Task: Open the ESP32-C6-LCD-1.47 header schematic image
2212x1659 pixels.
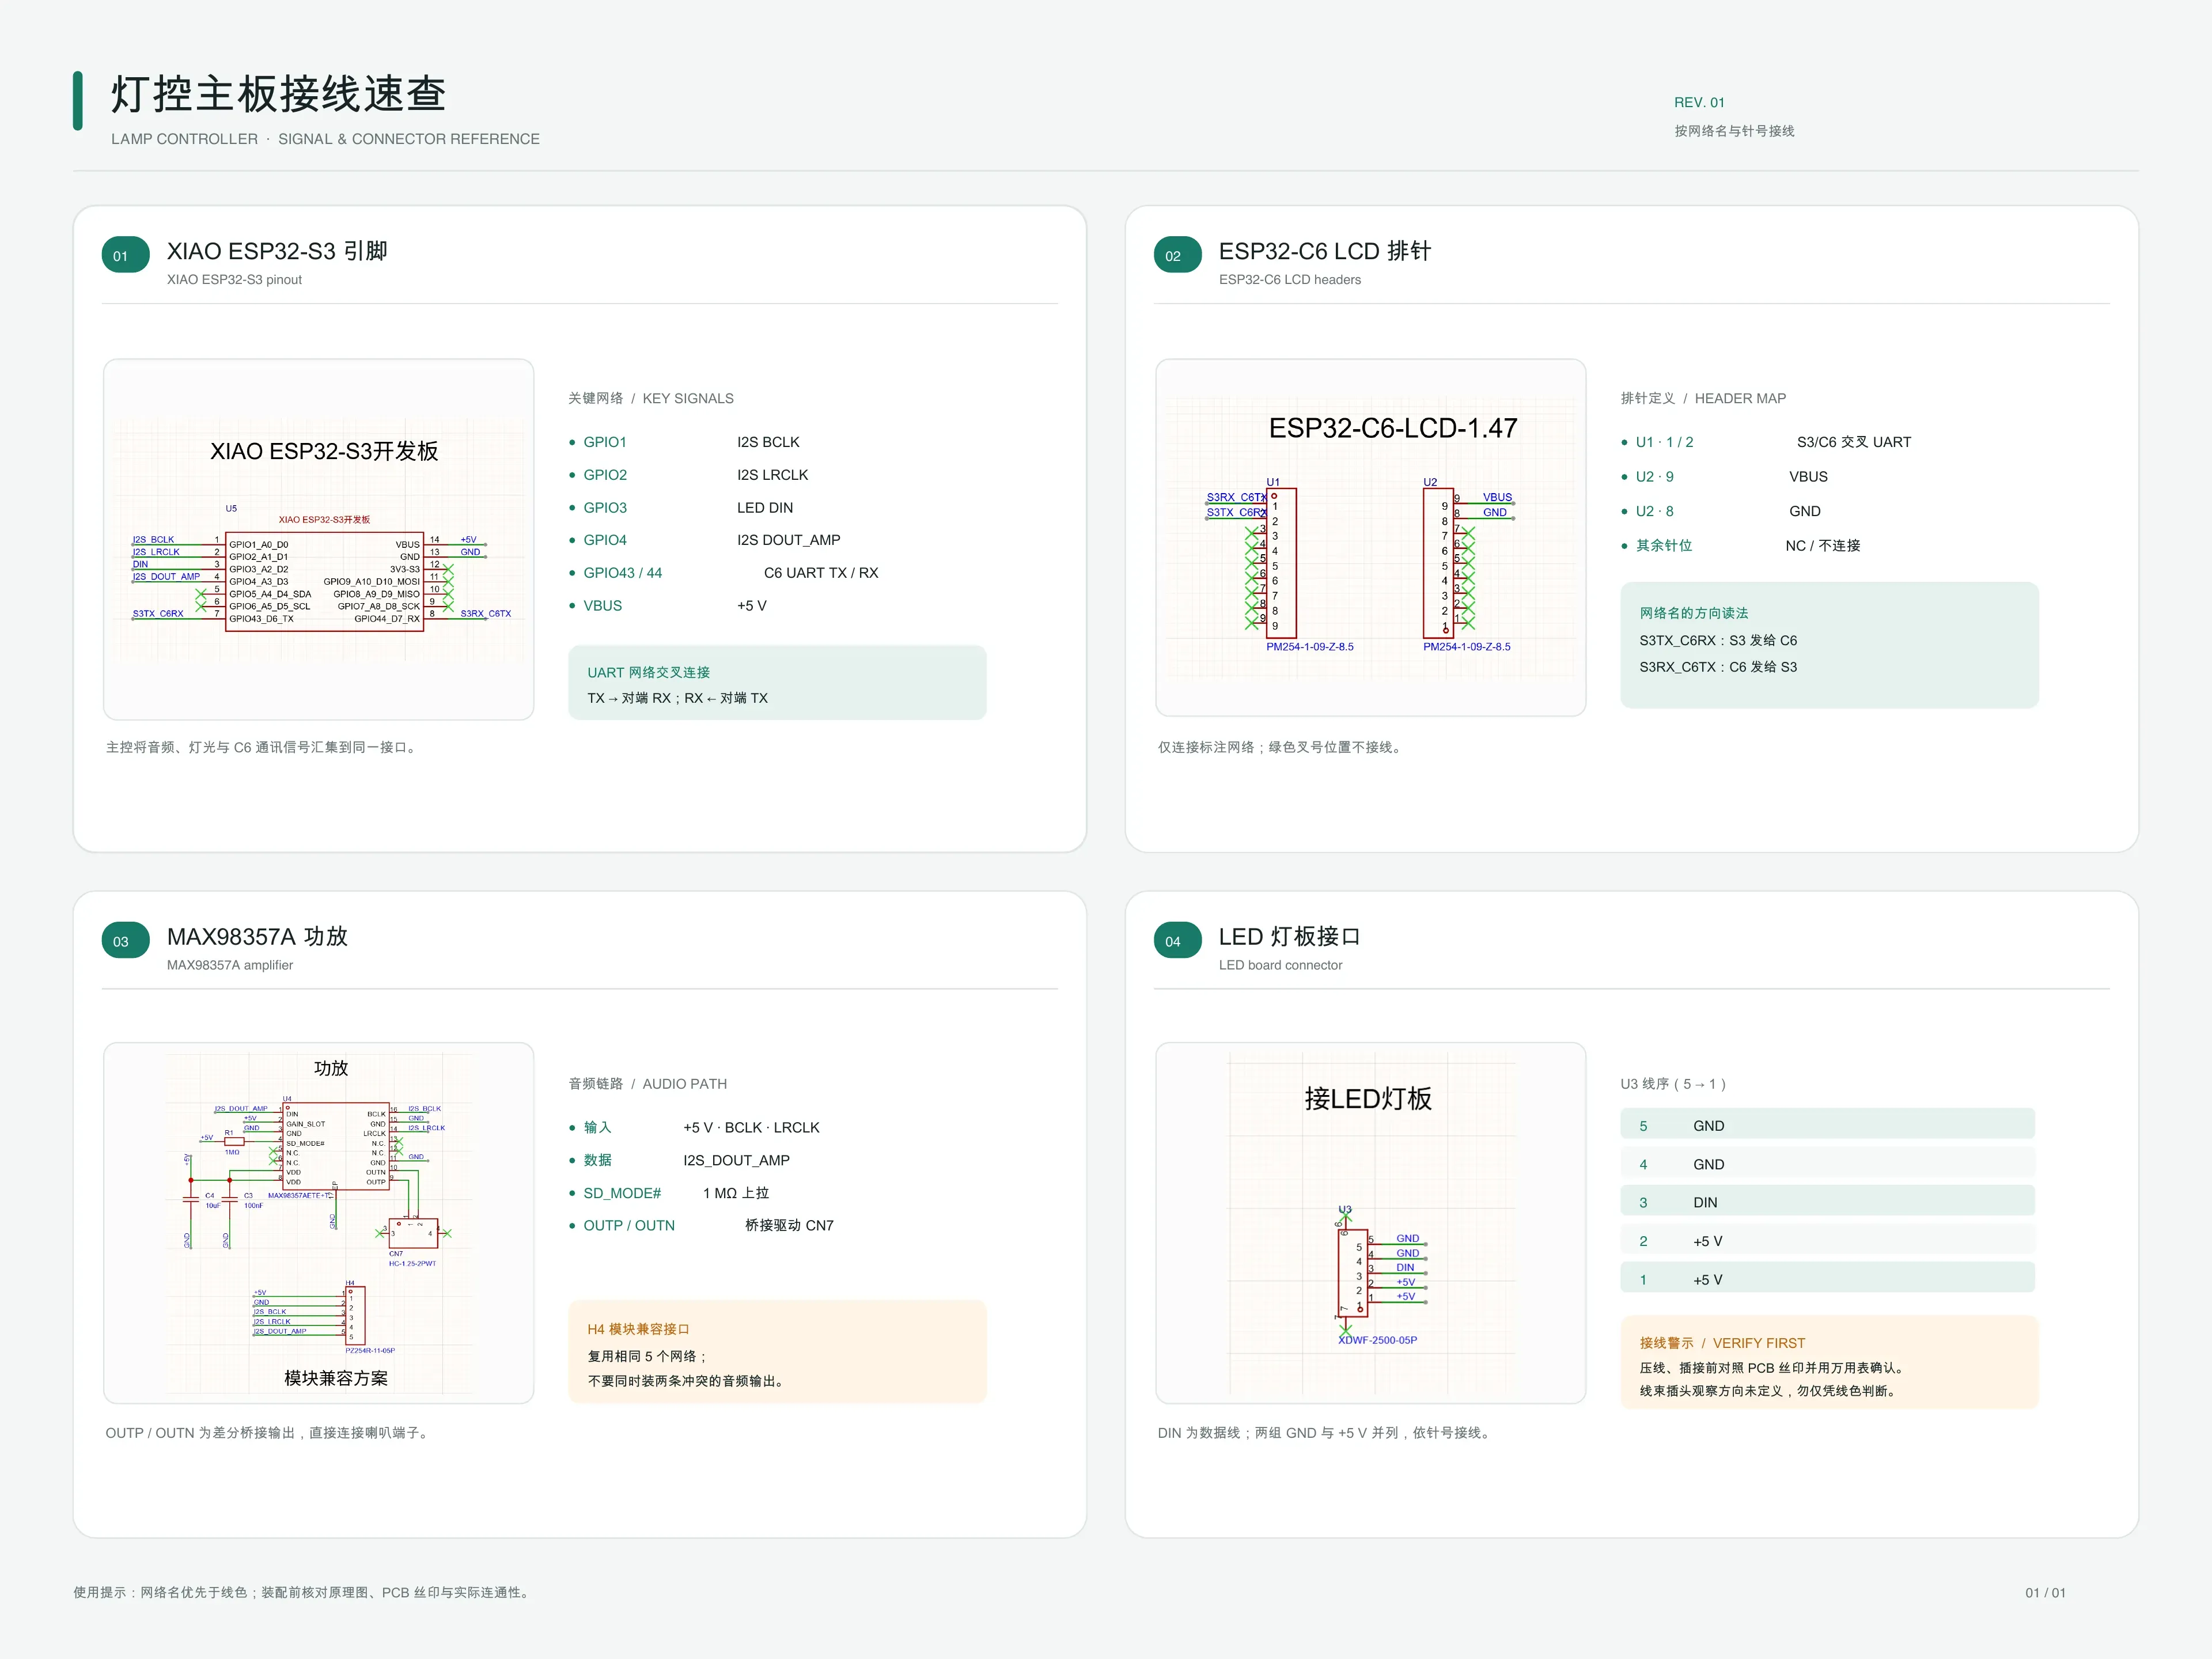Action: coord(1370,537)
